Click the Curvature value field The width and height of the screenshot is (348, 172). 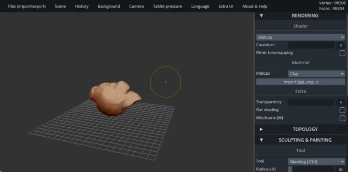click(x=341, y=45)
